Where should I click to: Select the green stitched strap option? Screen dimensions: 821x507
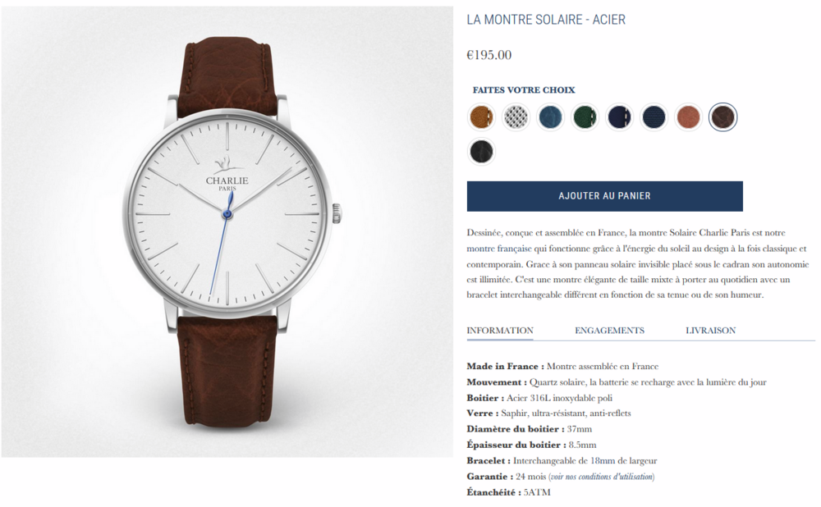click(585, 116)
